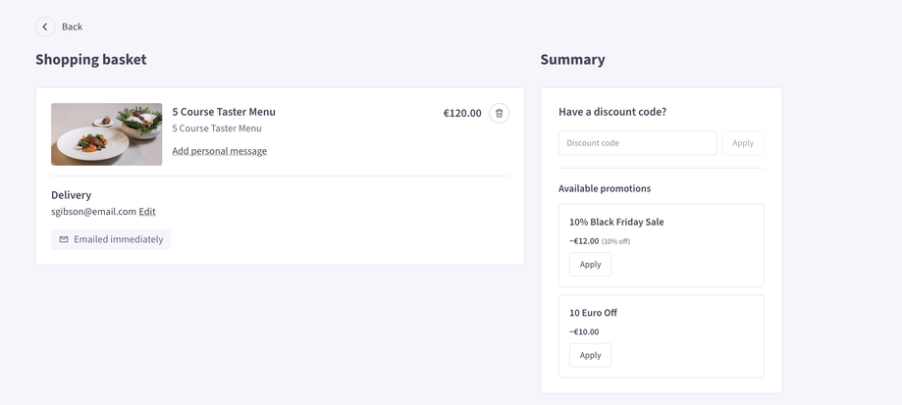Image resolution: width=902 pixels, height=405 pixels.
Task: Click the back arrow circle icon
Action: [45, 27]
